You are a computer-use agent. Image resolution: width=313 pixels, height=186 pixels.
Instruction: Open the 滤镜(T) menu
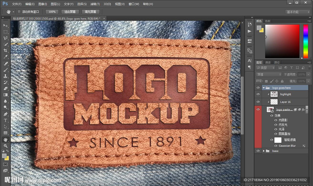pyautogui.click(x=95, y=4)
